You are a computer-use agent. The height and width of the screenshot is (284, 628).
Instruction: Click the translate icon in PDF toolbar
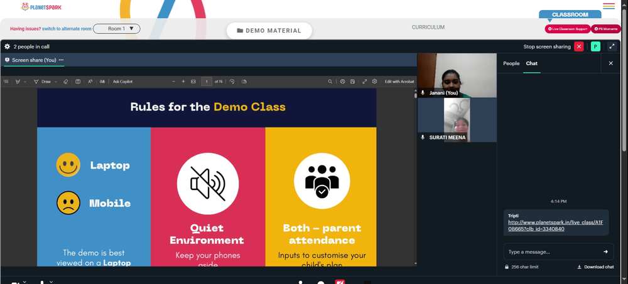tap(102, 82)
